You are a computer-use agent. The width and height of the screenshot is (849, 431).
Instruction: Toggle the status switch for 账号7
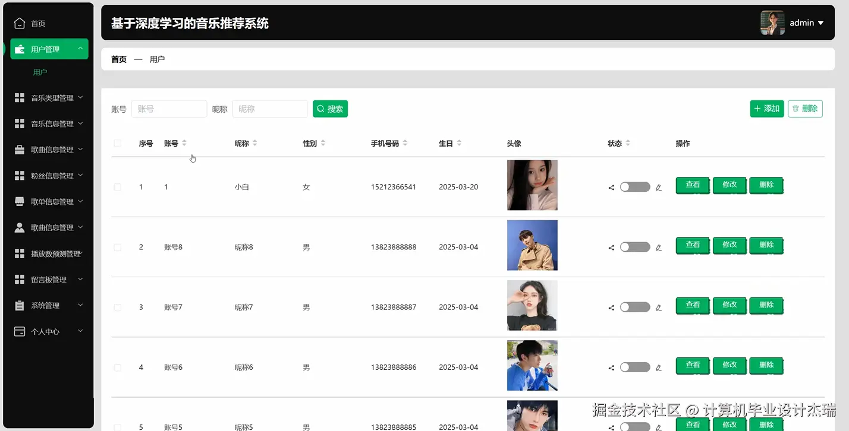[x=635, y=307]
